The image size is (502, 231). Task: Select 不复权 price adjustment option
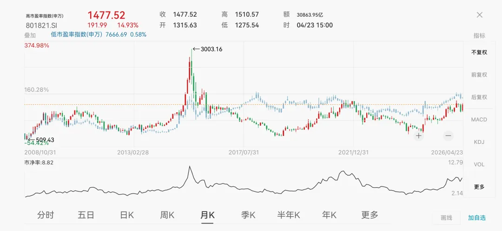[479, 52]
